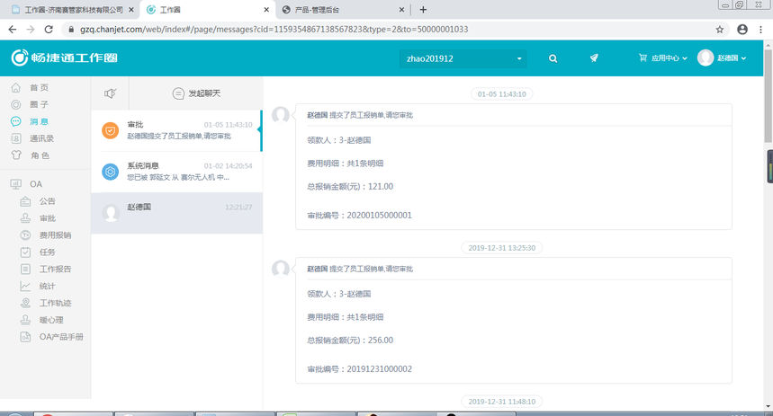Open 工作报告 in the OA menu
Screen dimensions: 773x416
point(55,269)
